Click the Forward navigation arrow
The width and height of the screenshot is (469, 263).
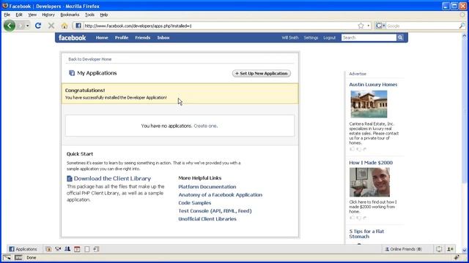pos(21,26)
